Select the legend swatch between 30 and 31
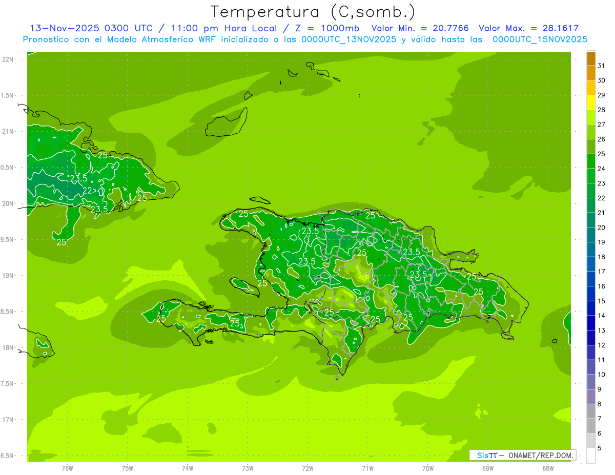The width and height of the screenshot is (615, 475). click(x=591, y=73)
